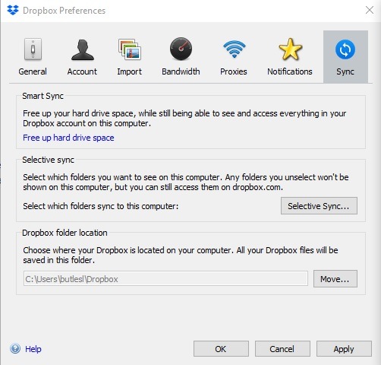Click Move to relocate Dropbox folder

[x=335, y=279]
